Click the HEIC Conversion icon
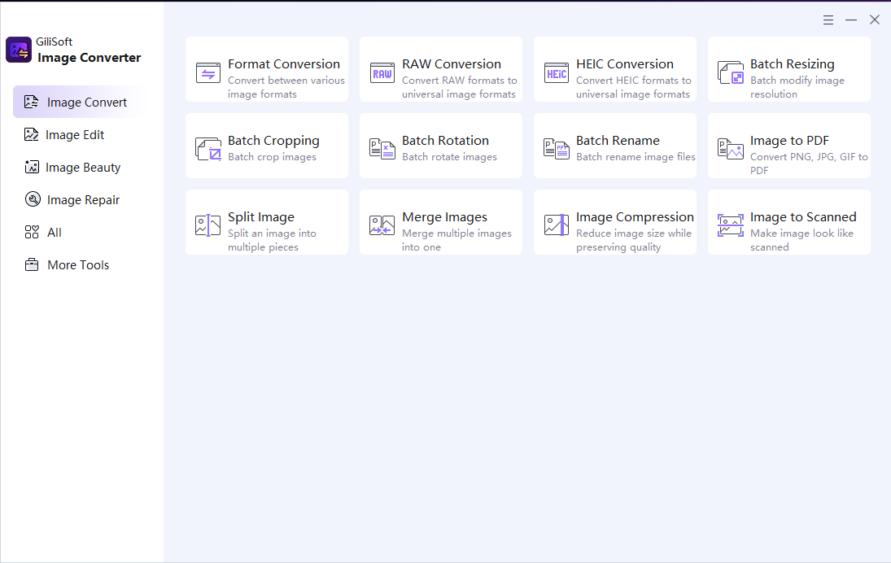 [557, 73]
